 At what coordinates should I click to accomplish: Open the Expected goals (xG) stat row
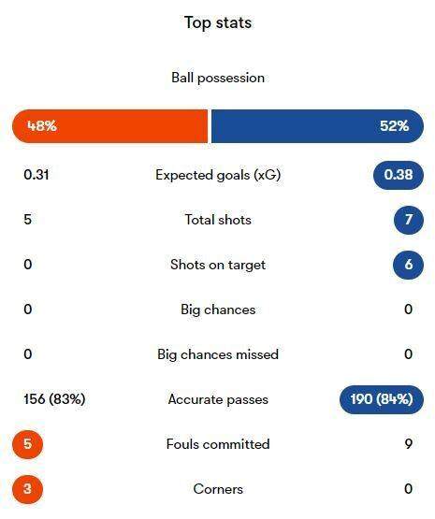(x=218, y=175)
